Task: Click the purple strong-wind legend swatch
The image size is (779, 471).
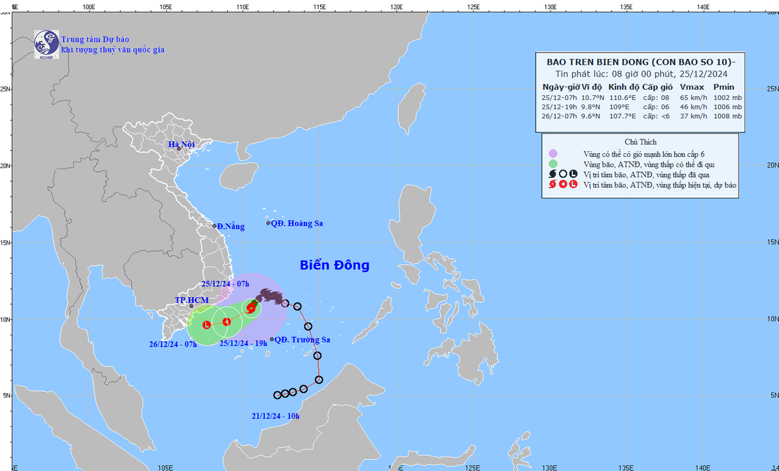Action: (x=553, y=154)
